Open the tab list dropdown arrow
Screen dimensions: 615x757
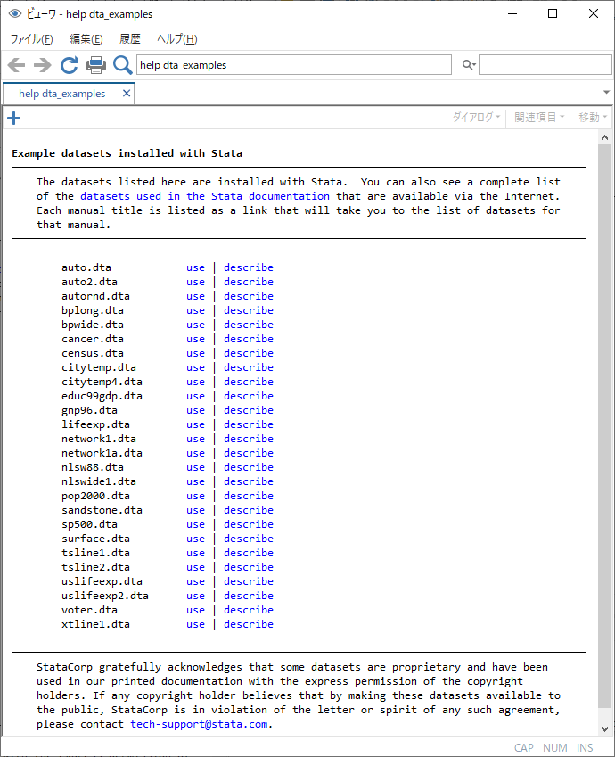point(606,92)
